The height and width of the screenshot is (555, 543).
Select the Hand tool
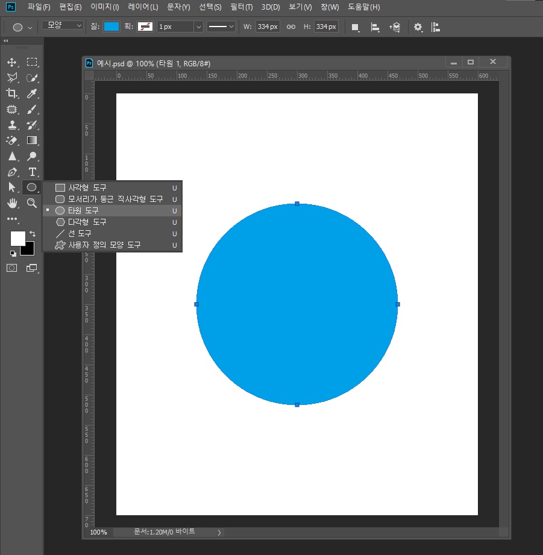click(x=11, y=203)
